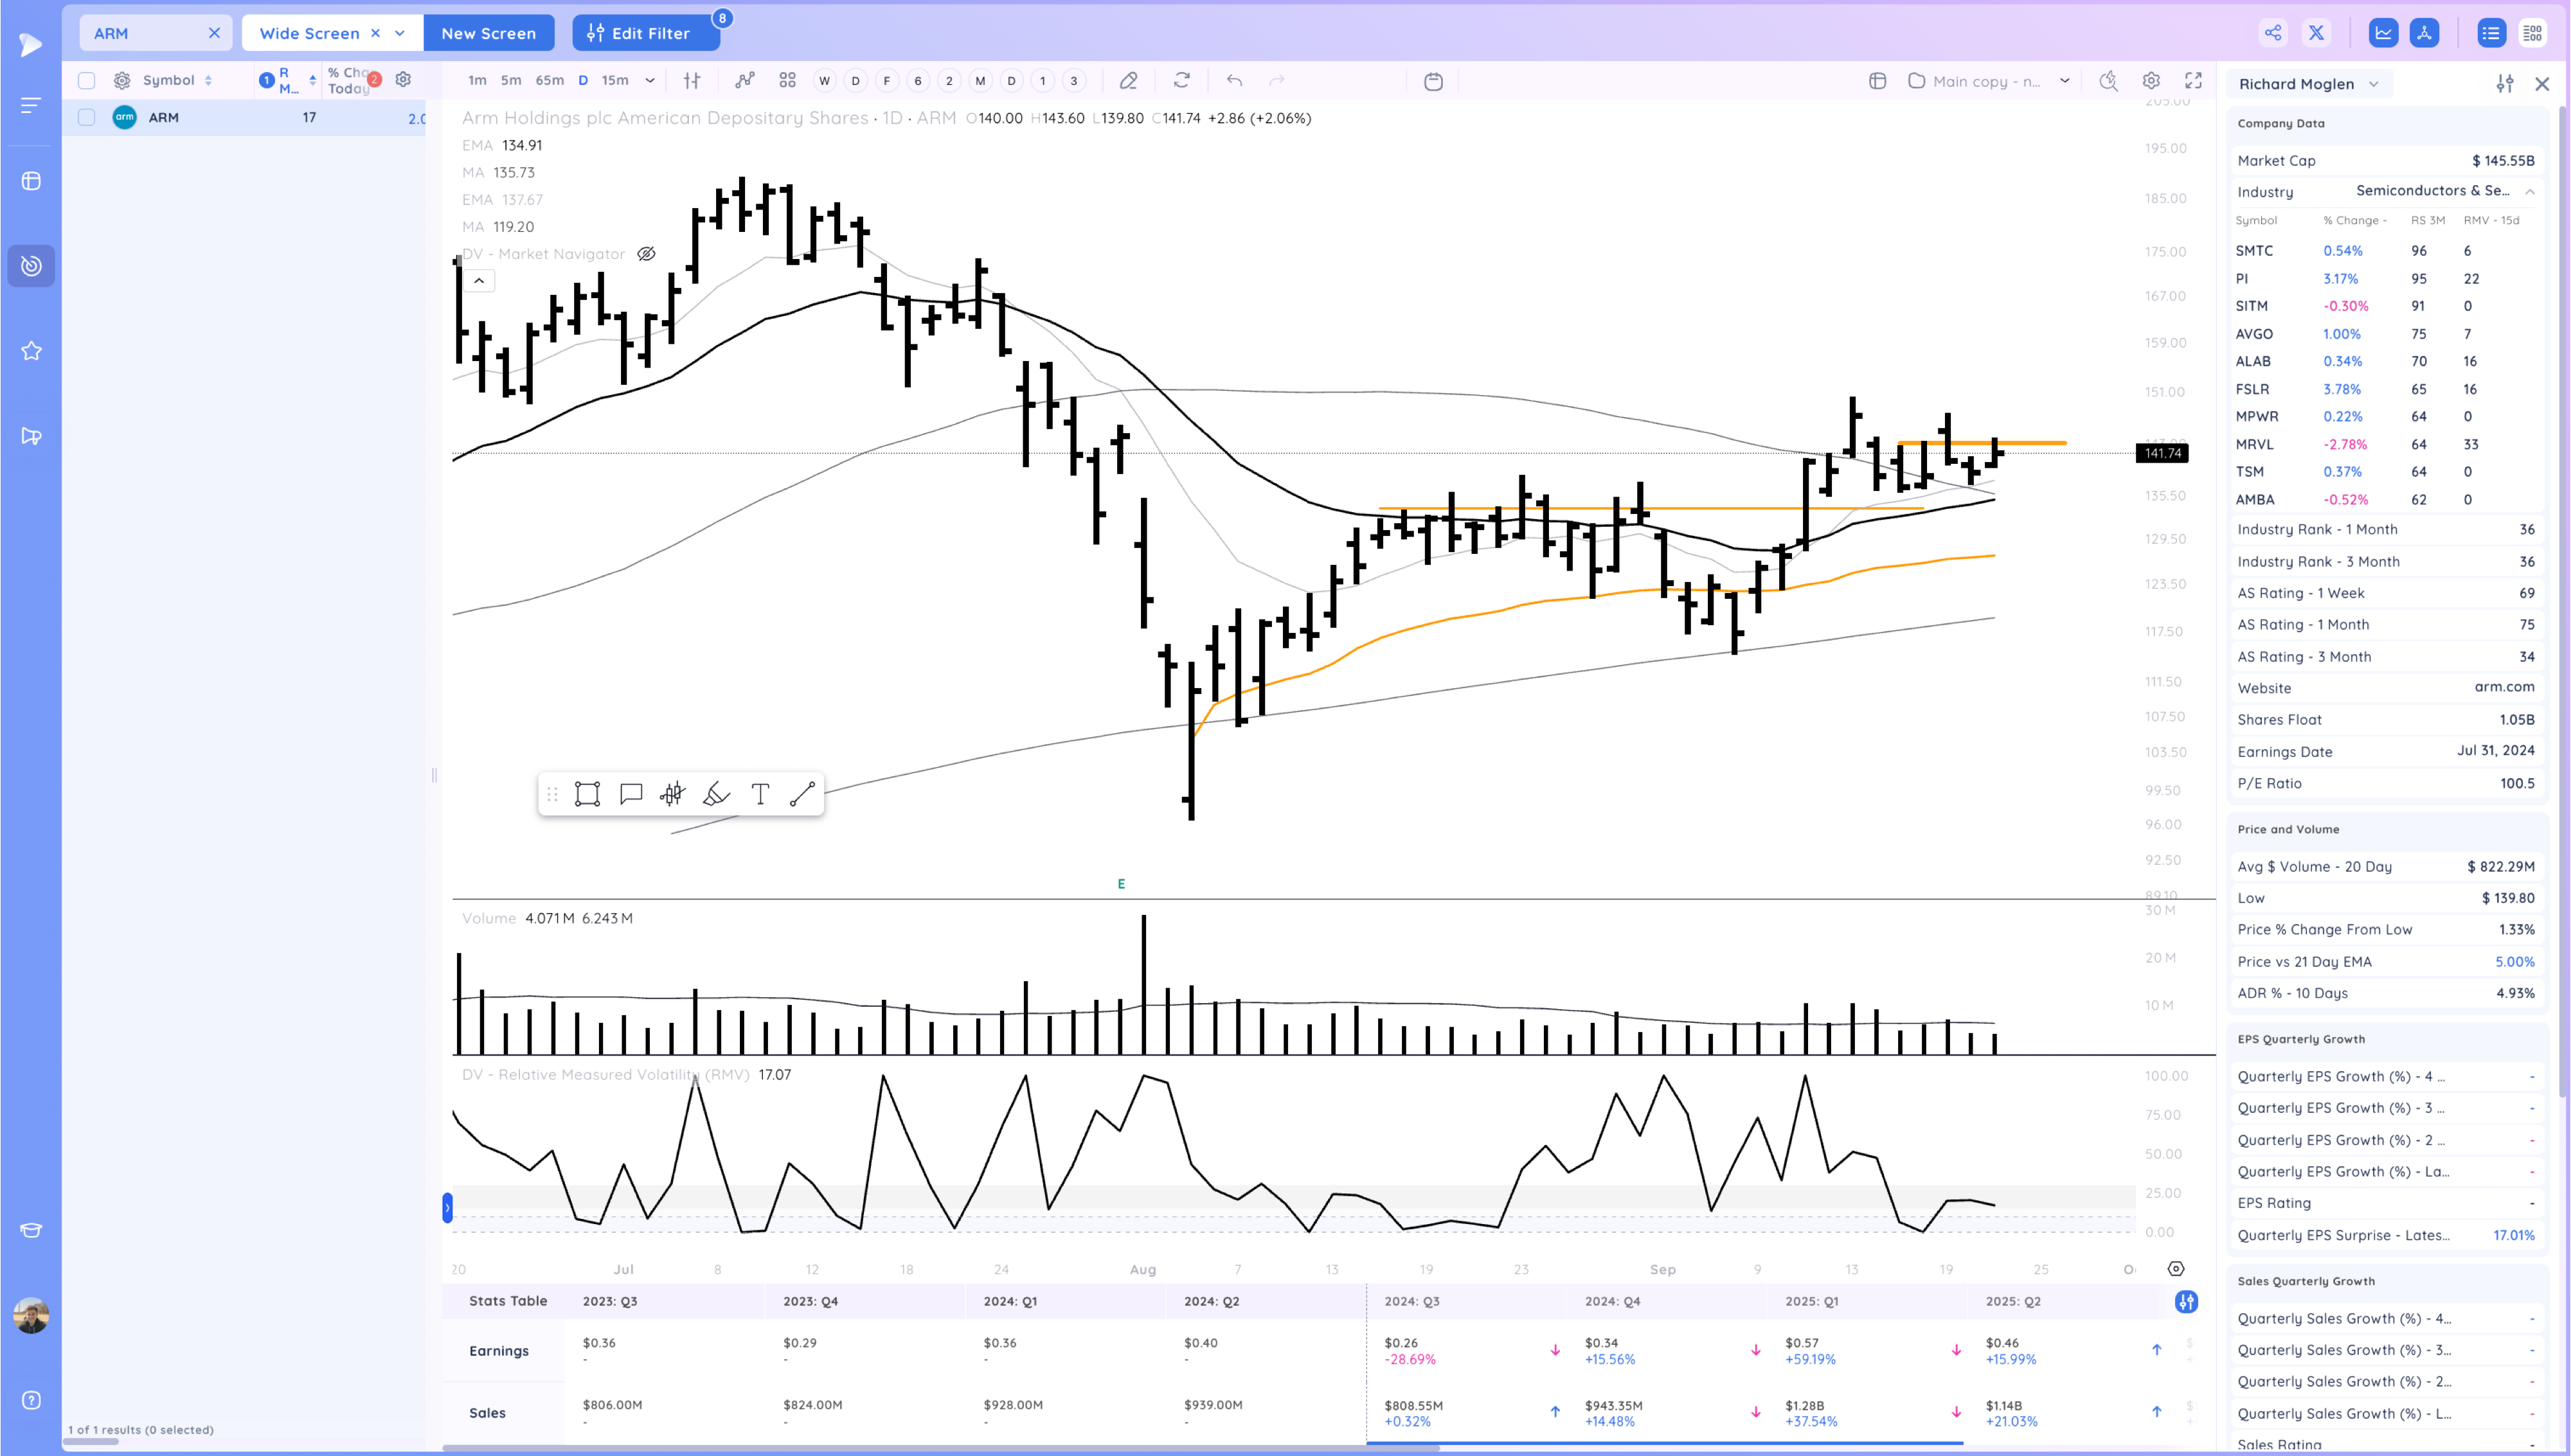This screenshot has width=2571, height=1456.
Task: Select the 65m timeframe
Action: click(x=549, y=81)
